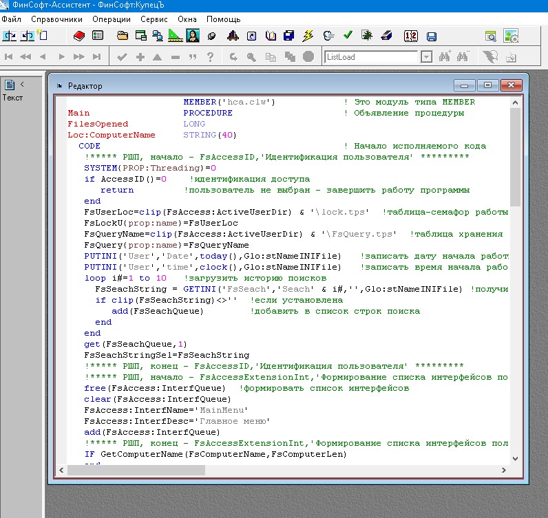Click the Mona Lisa portrait icon
The height and width of the screenshot is (518, 548).
point(193,36)
